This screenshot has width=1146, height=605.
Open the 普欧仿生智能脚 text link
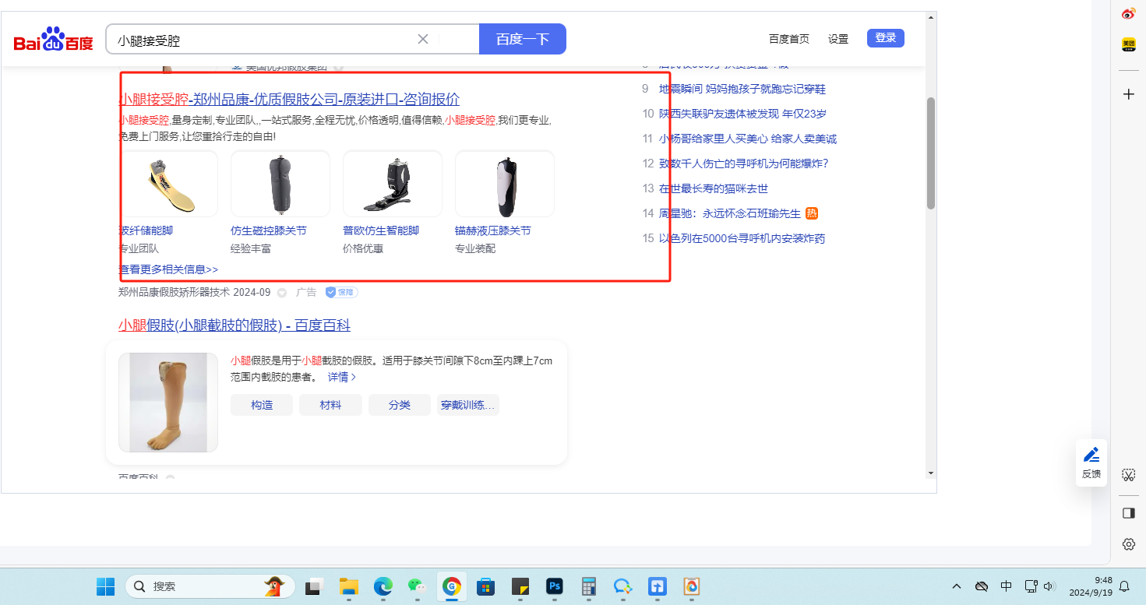tap(381, 231)
